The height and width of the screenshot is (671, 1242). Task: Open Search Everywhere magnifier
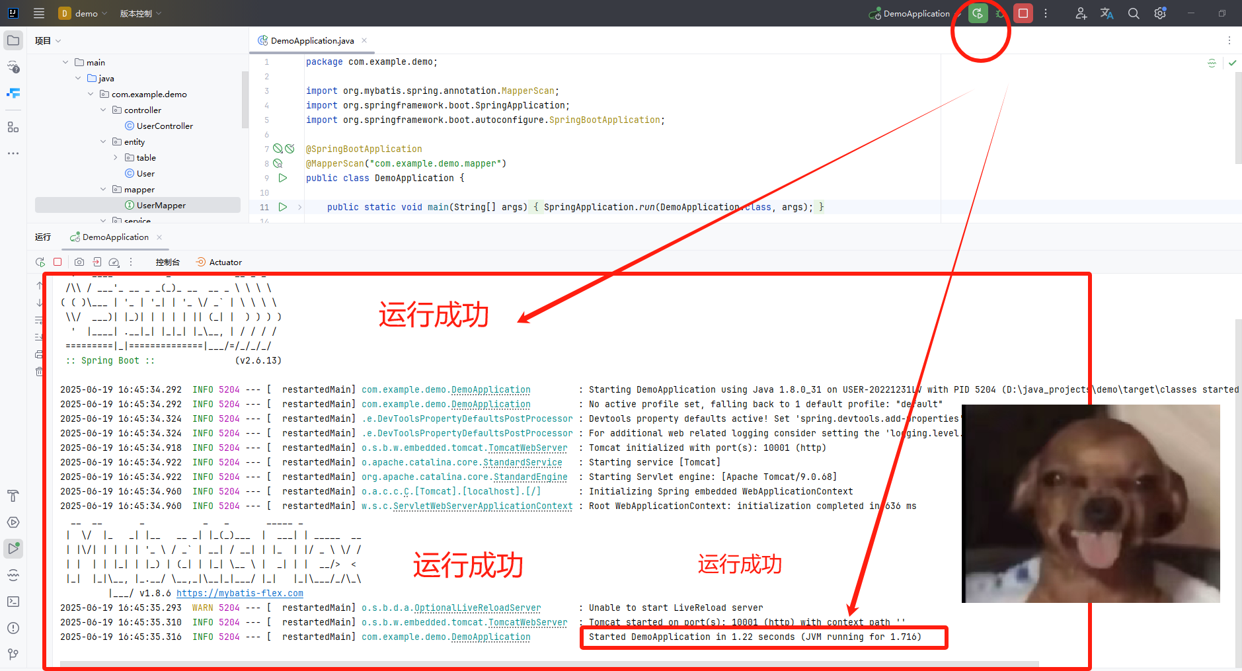tap(1134, 13)
